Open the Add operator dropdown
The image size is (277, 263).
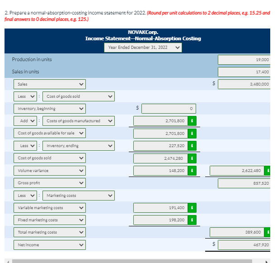coord(25,121)
